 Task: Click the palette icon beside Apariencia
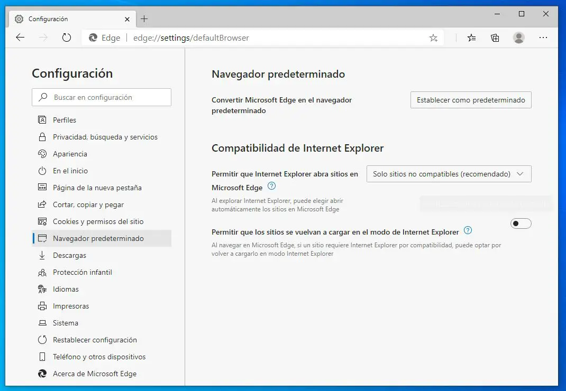pyautogui.click(x=42, y=154)
